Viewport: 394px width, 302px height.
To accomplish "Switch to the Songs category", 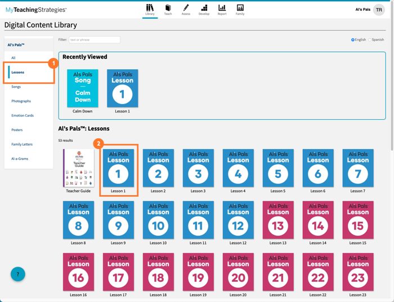I will 16,87.
